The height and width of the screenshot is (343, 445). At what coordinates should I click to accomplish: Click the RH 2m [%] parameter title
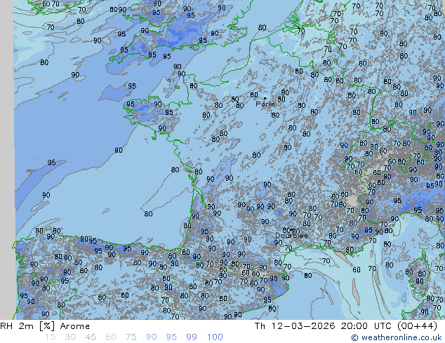(x=22, y=326)
